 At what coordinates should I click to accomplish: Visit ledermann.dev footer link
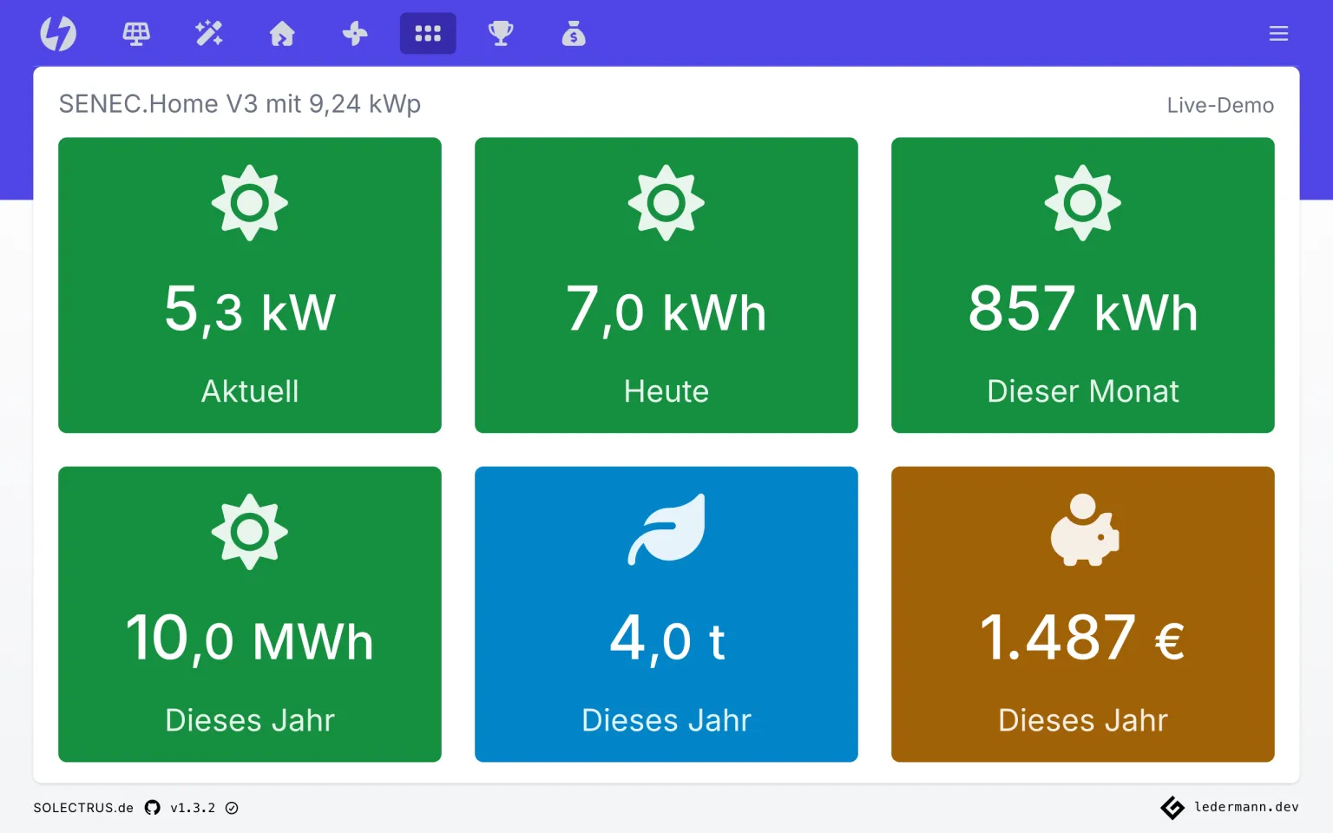pyautogui.click(x=1230, y=807)
